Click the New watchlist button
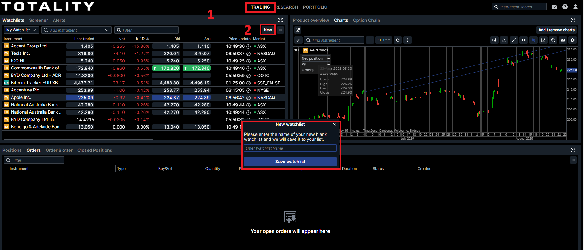 (x=268, y=30)
